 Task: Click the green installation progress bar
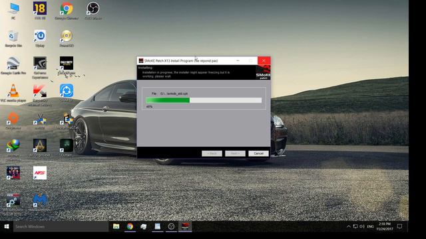point(204,100)
